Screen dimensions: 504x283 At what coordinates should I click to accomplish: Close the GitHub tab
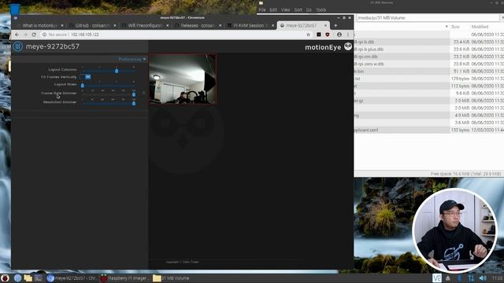(115, 25)
